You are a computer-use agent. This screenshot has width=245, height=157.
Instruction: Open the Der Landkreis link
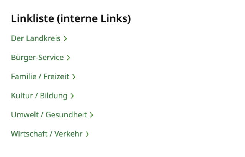(x=39, y=38)
